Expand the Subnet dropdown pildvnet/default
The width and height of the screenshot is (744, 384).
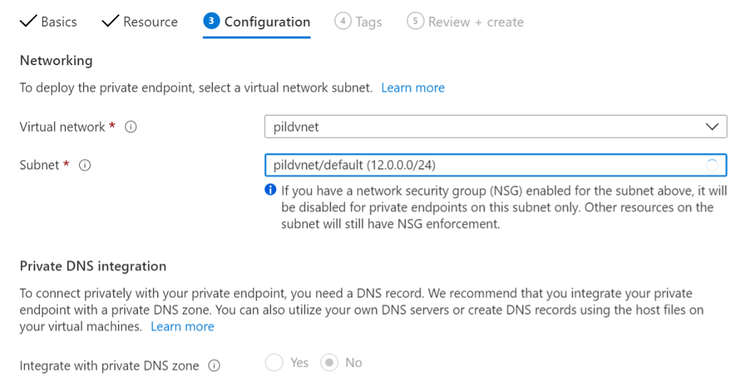(482, 166)
